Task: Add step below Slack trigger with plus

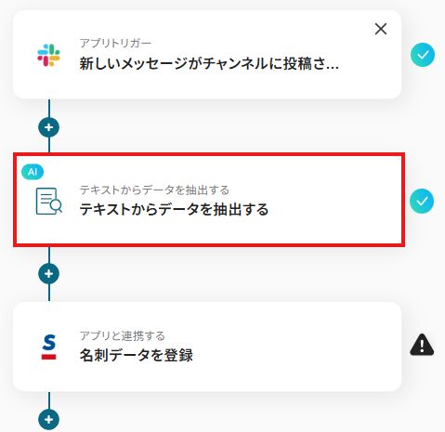Action: pos(48,127)
